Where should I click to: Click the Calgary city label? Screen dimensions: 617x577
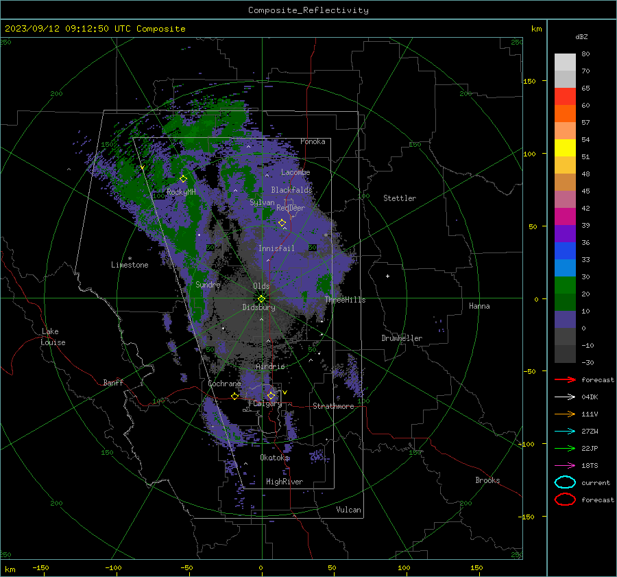pyautogui.click(x=267, y=403)
